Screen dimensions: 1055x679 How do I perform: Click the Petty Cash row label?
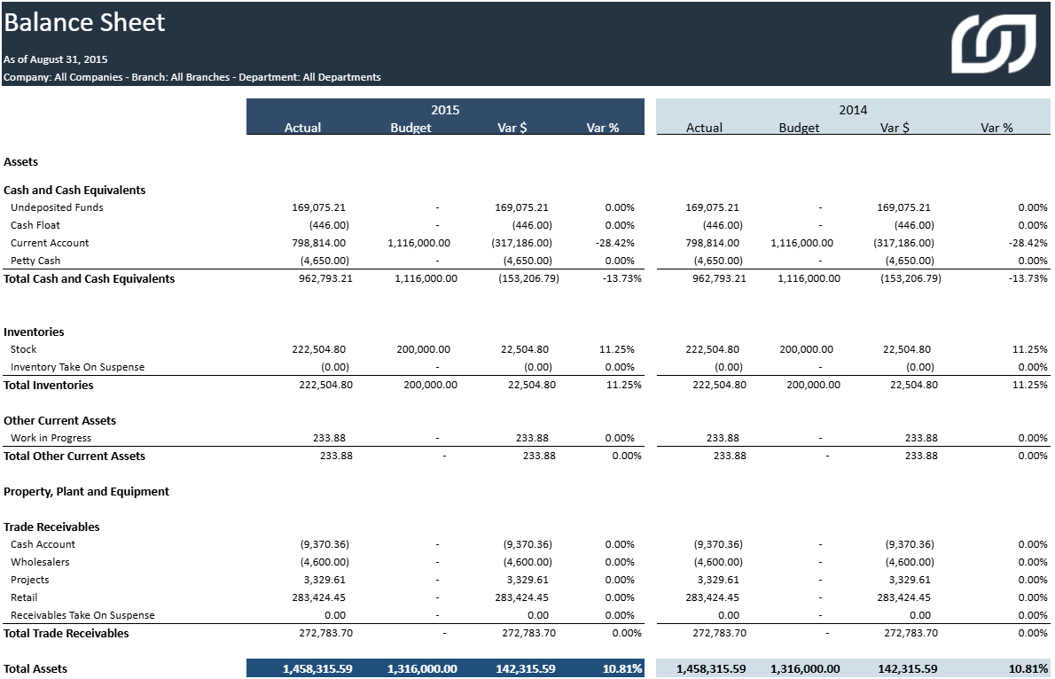[x=35, y=261]
